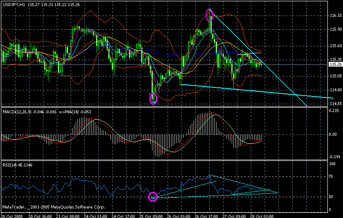Select the 114.55 price scale label
This screenshot has height=218, width=343.
point(336,104)
